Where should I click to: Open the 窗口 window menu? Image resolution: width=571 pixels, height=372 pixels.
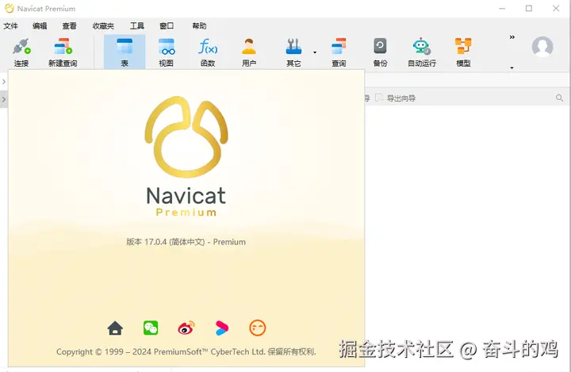(x=167, y=26)
